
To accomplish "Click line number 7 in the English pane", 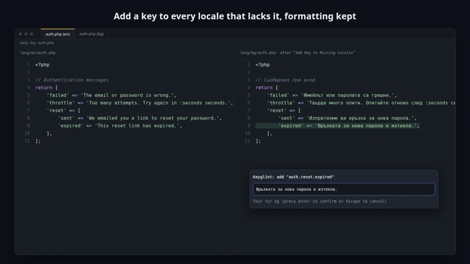I will click(28, 110).
